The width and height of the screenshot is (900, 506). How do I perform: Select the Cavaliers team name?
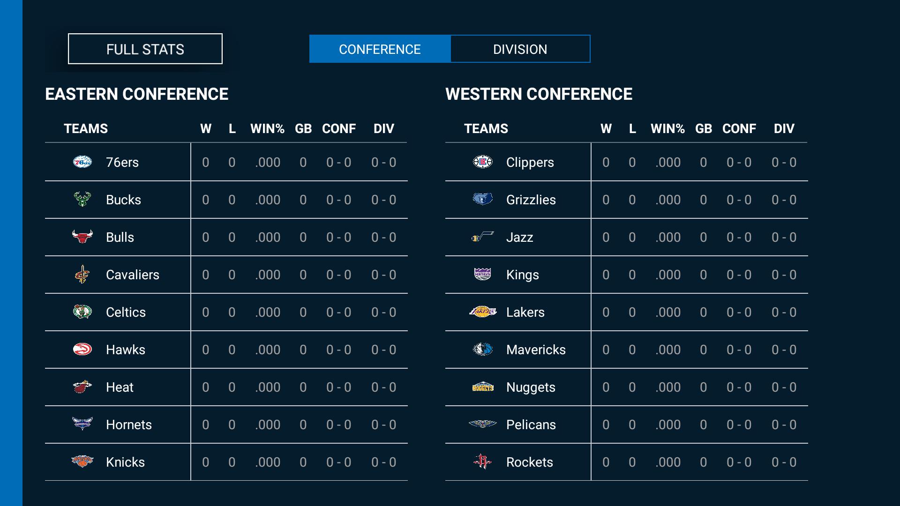pos(133,275)
